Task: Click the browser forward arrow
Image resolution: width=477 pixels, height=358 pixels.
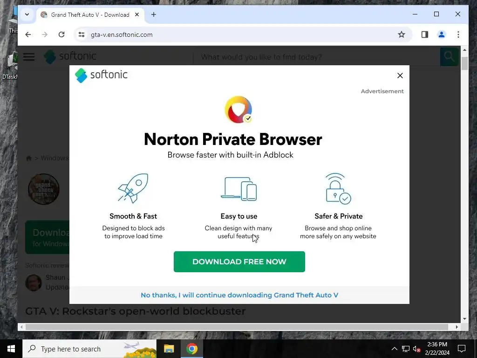Action: tap(45, 34)
